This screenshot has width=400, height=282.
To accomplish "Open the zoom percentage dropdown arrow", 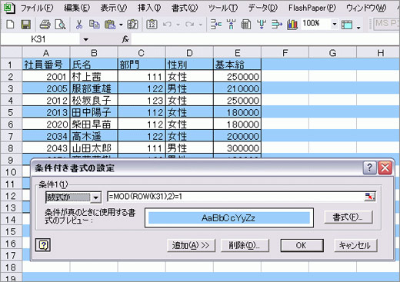I will pyautogui.click(x=335, y=24).
